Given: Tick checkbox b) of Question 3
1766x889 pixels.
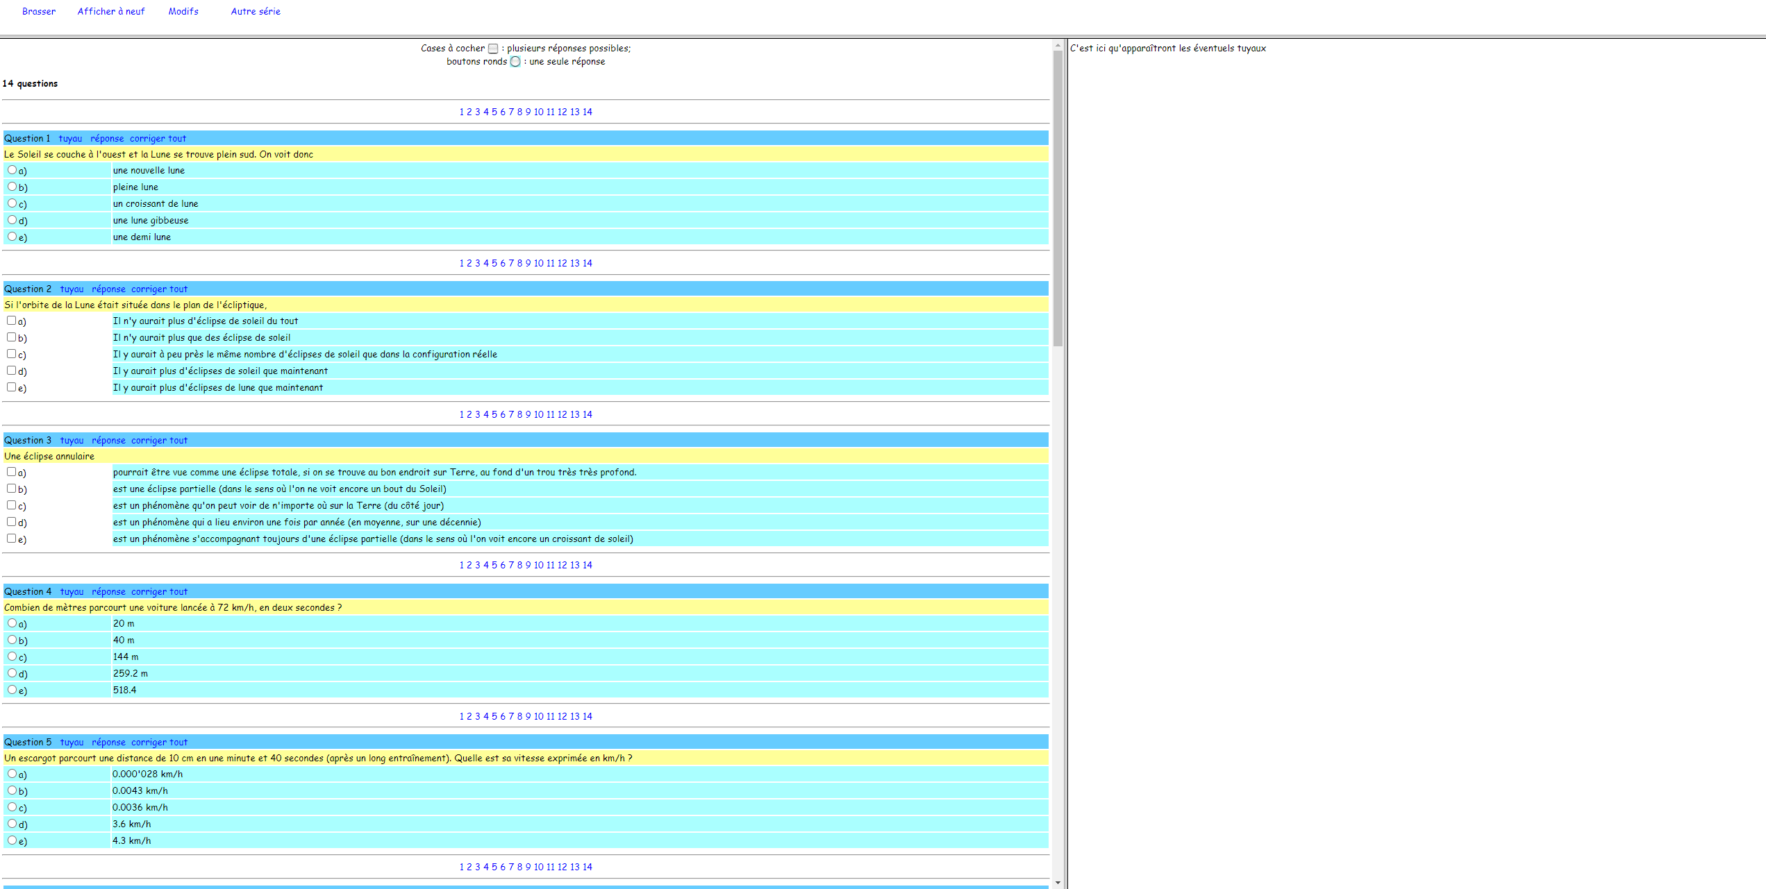Looking at the screenshot, I should (x=12, y=489).
